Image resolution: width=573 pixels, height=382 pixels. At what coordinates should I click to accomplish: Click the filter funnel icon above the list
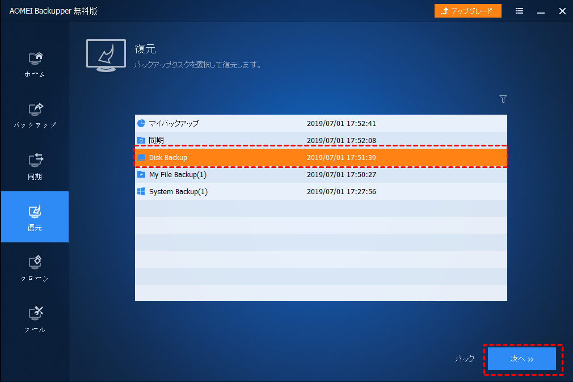[x=503, y=99]
